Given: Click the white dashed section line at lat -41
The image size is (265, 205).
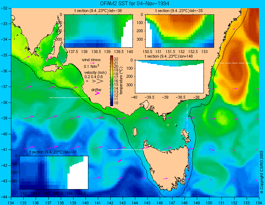Looking at the screenshot, I should click(126, 150).
